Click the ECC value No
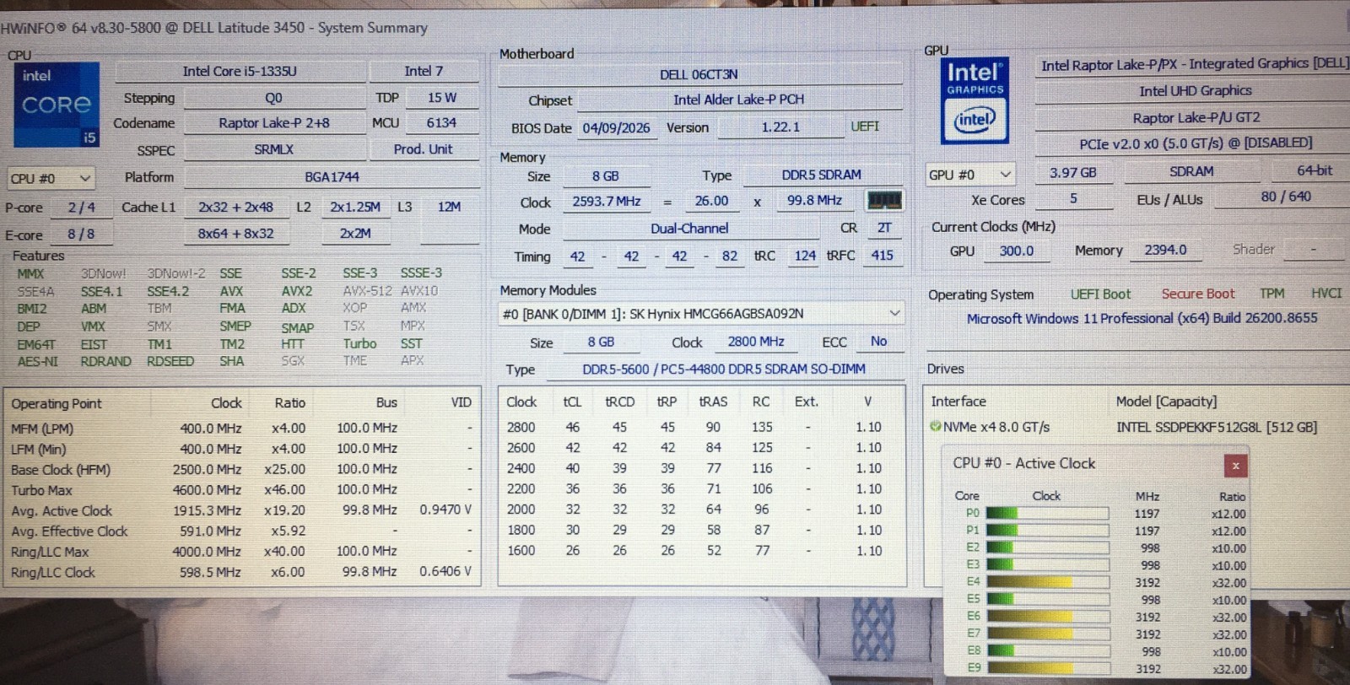The height and width of the screenshot is (685, 1350). (x=878, y=342)
